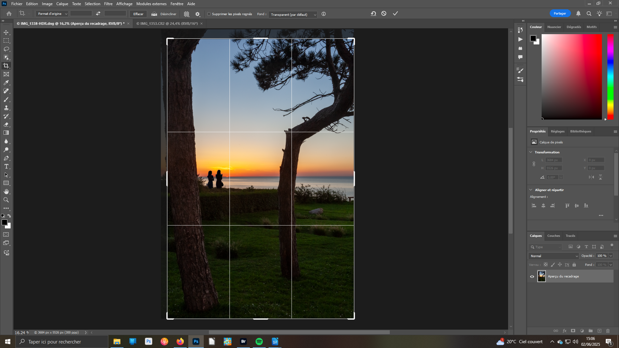Open crop overlay grid options
The image size is (619, 348).
point(186,14)
